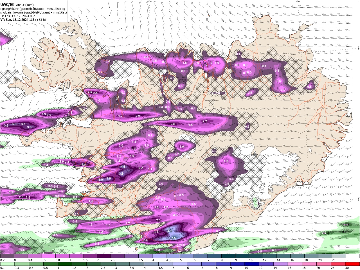Click the 3.6 precipitation value on the map
Image resolution: width=360 pixels, height=270 pixels.
pos(83,165)
